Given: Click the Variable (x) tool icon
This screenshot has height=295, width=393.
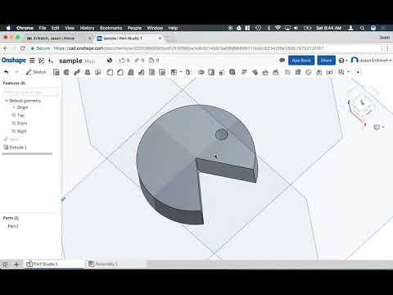Looking at the screenshot, I should coord(330,72).
